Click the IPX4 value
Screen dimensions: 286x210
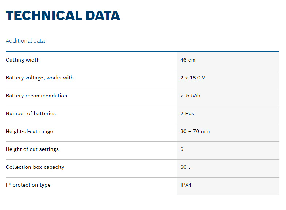[x=186, y=185]
